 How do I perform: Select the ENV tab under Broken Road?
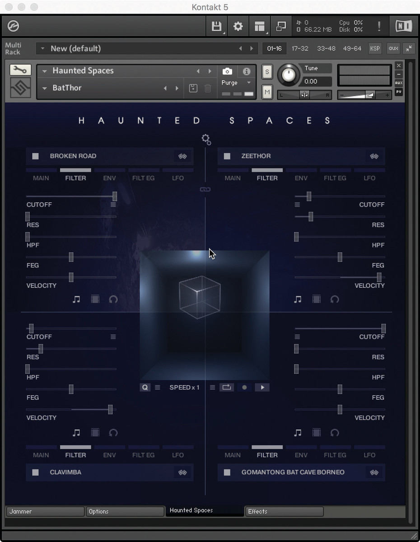109,178
